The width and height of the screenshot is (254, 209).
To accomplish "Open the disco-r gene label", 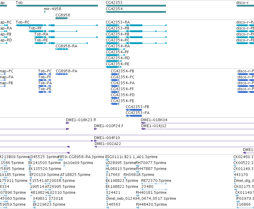I will [242, 3].
